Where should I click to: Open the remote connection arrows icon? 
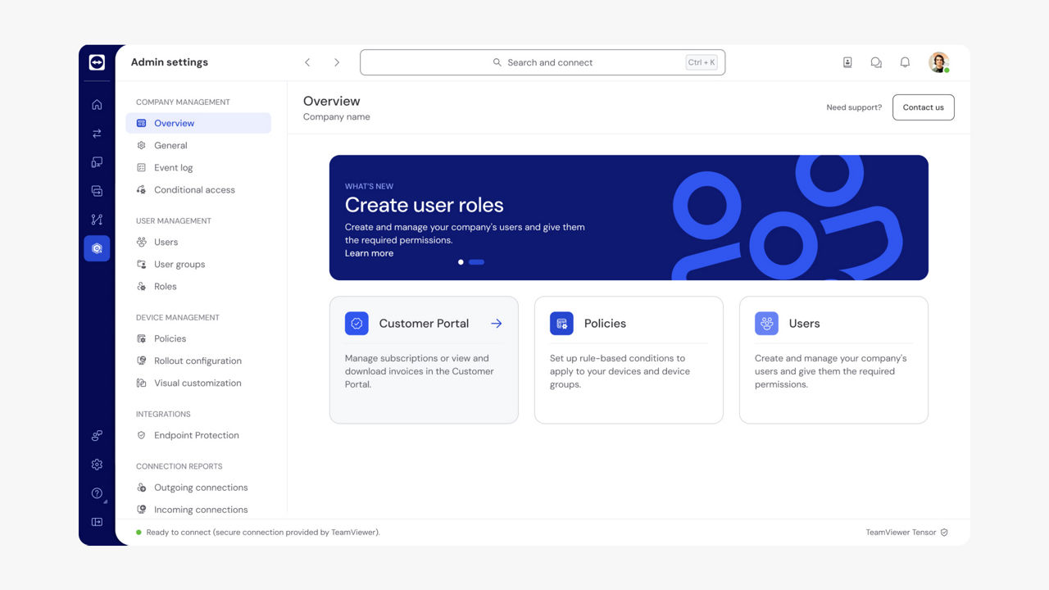click(x=97, y=133)
